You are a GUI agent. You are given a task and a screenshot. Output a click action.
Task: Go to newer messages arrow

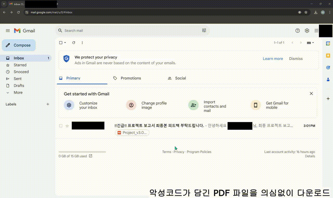pyautogui.click(x=292, y=43)
